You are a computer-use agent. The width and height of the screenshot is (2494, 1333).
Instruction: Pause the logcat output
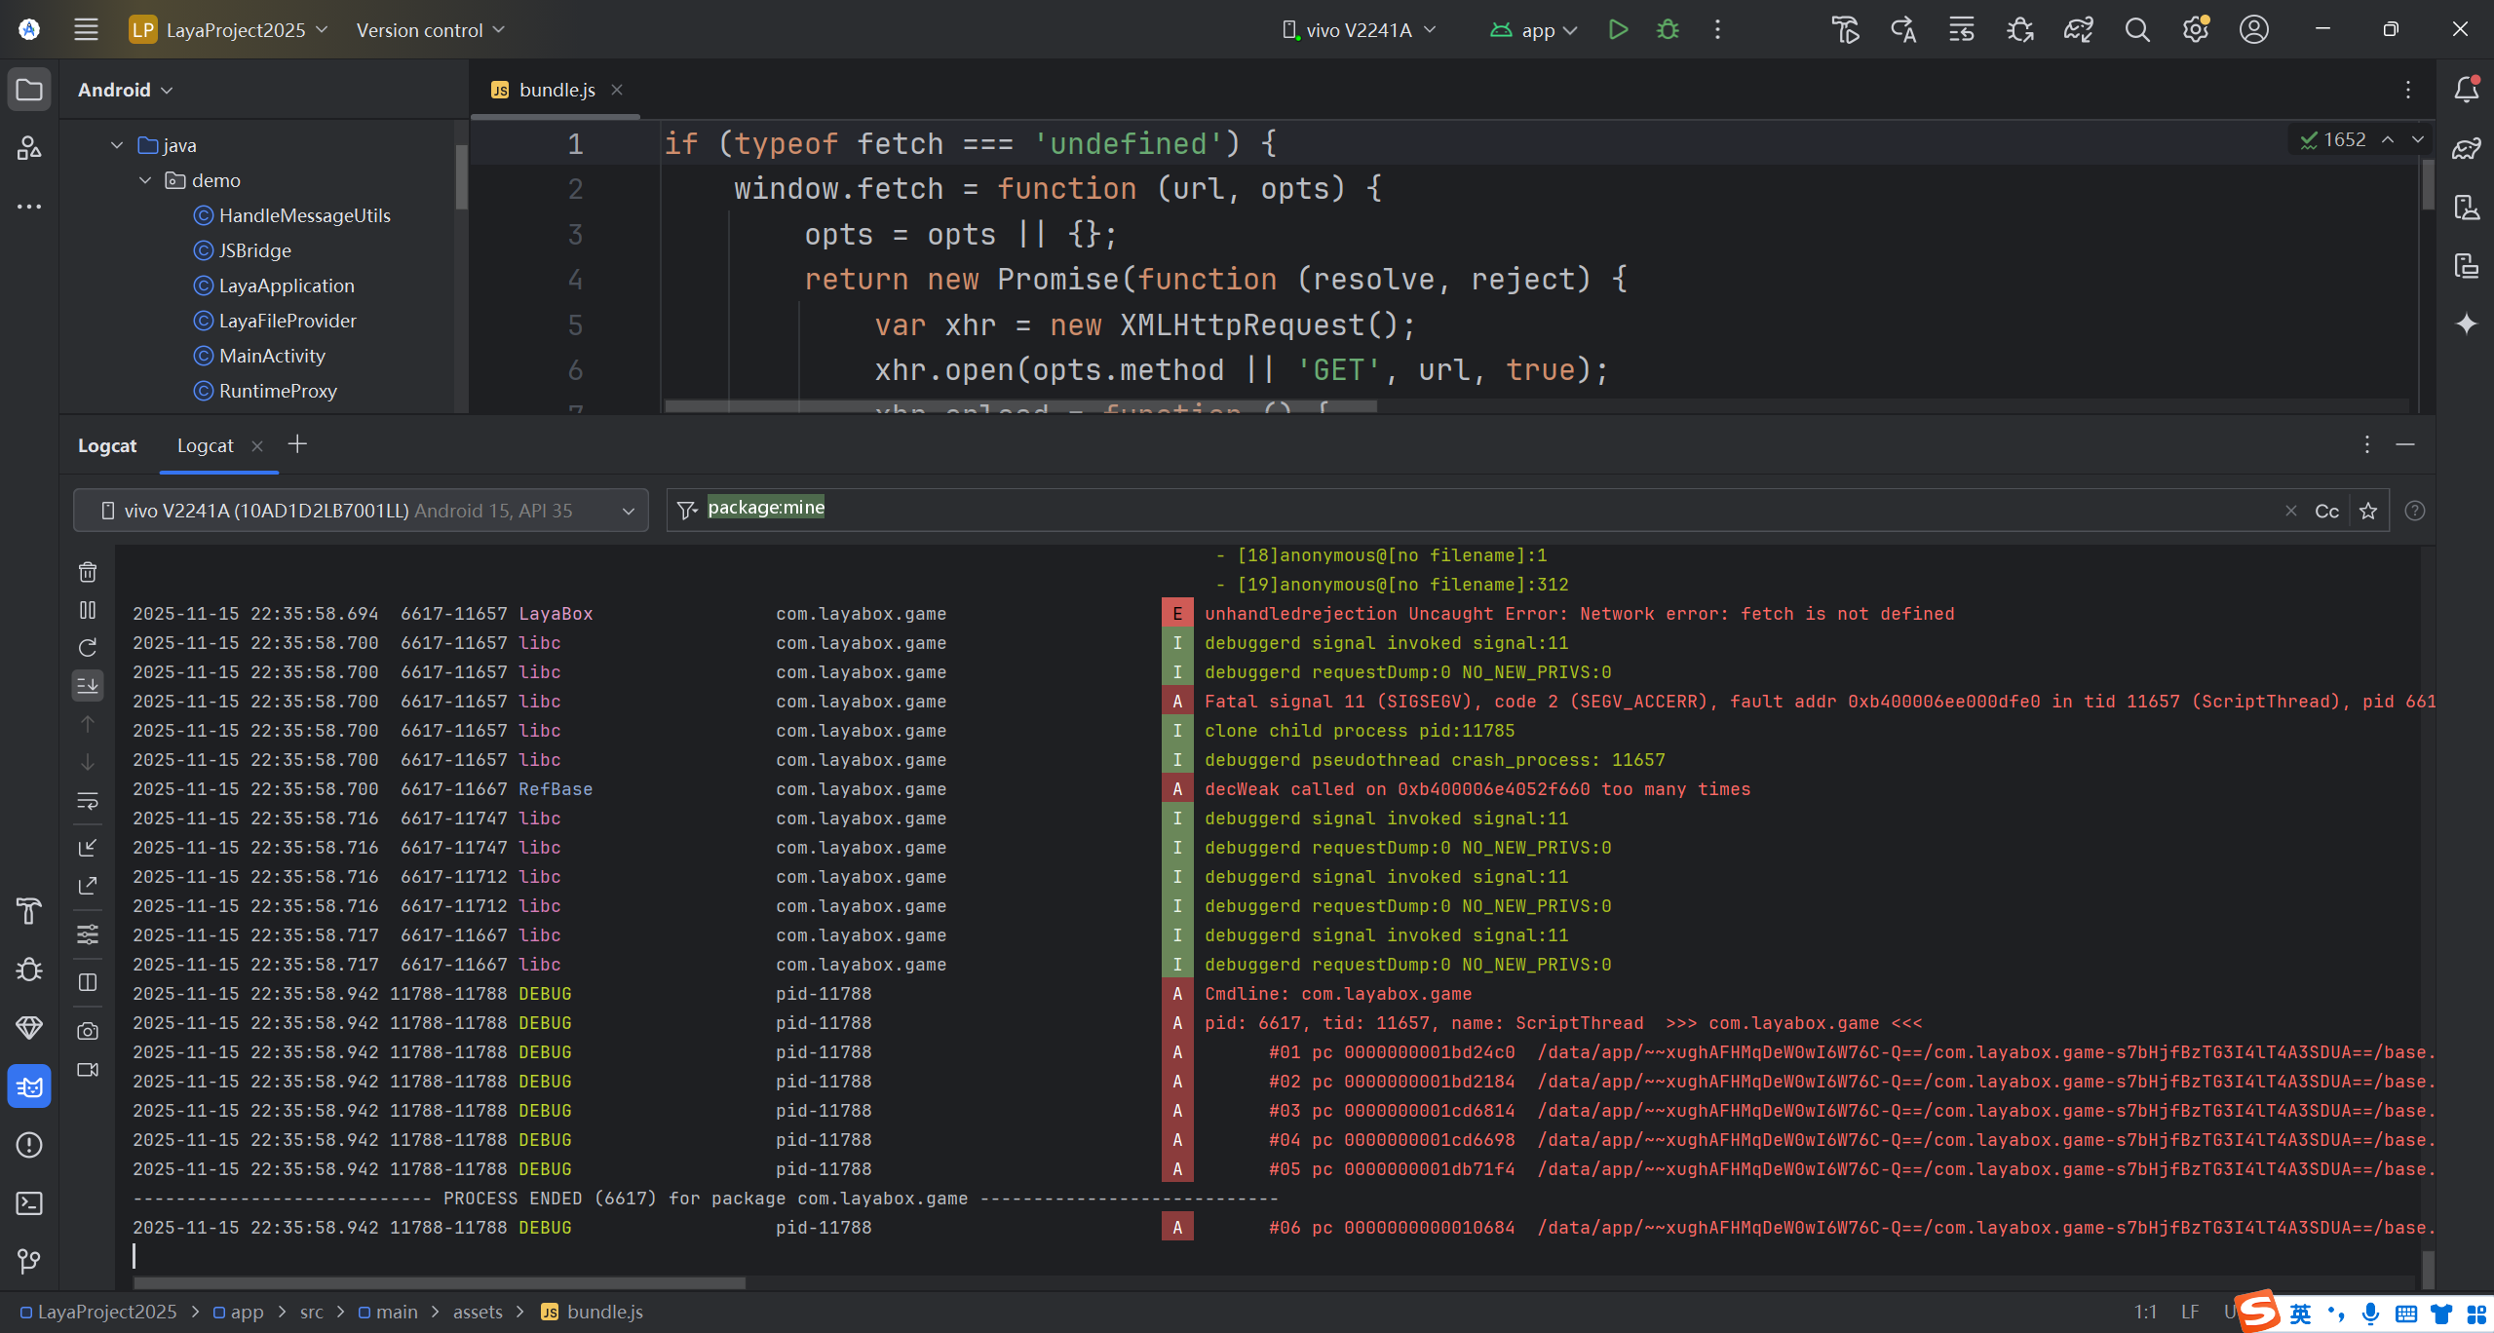pyautogui.click(x=88, y=610)
